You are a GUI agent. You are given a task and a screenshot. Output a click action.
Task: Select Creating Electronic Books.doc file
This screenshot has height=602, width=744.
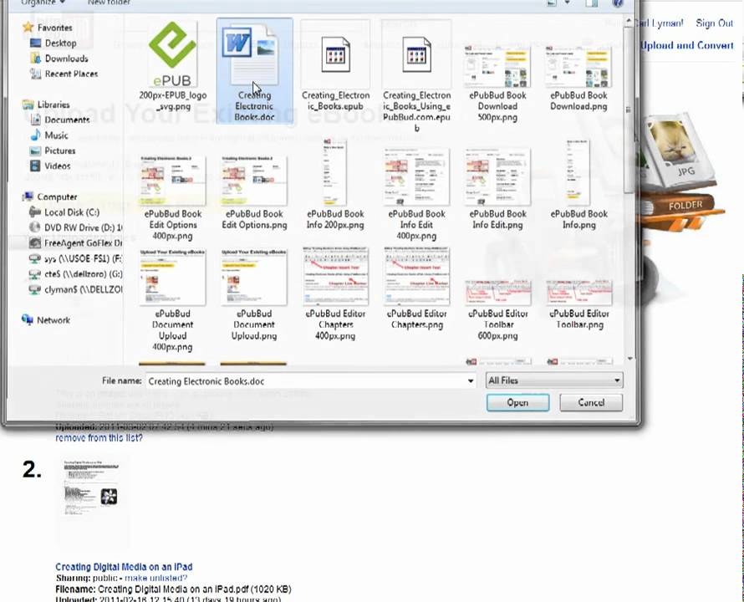tap(254, 71)
